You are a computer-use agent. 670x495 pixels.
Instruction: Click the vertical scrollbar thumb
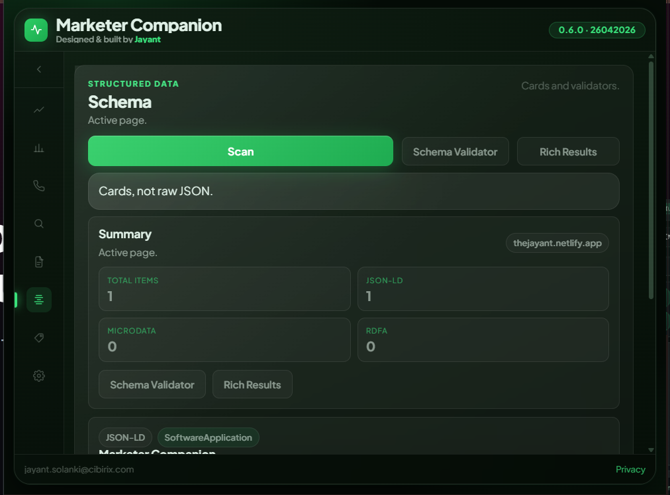651,180
